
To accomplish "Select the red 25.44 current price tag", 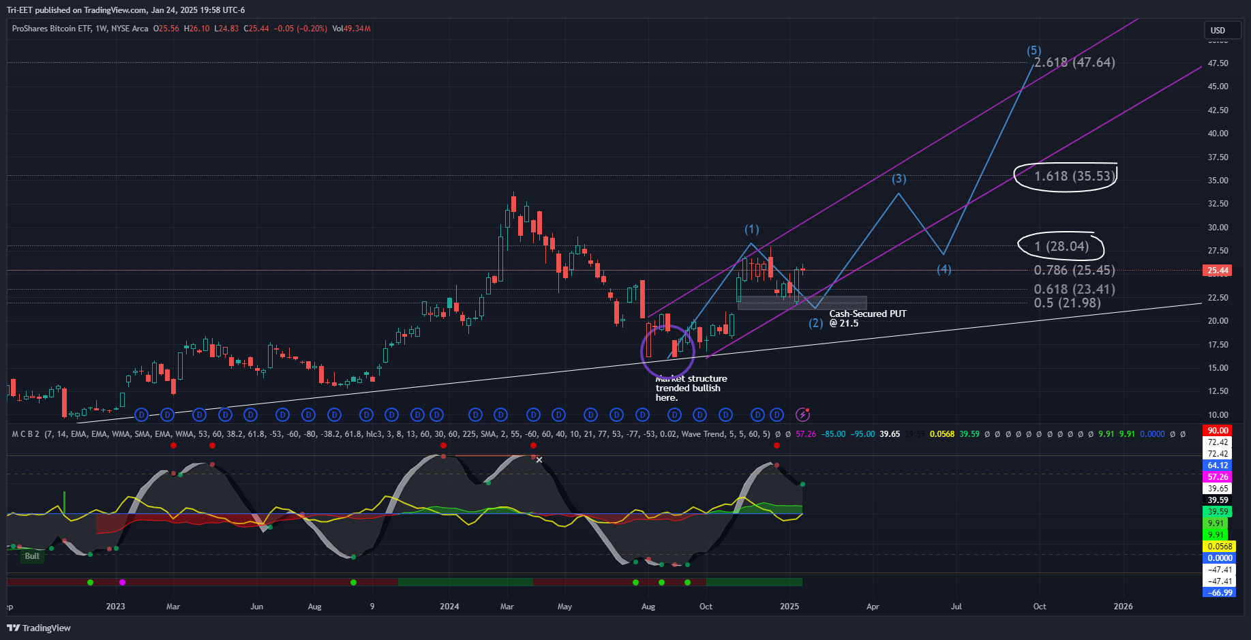I will [1218, 271].
